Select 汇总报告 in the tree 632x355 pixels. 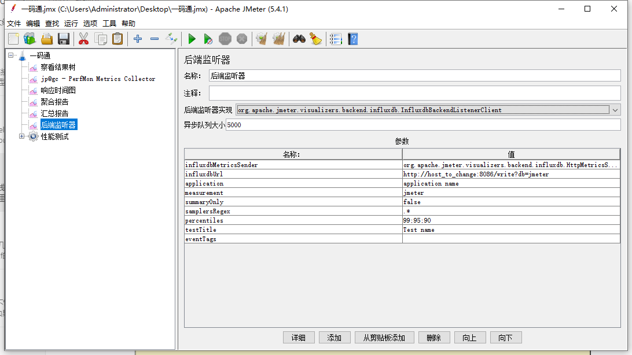pos(54,113)
